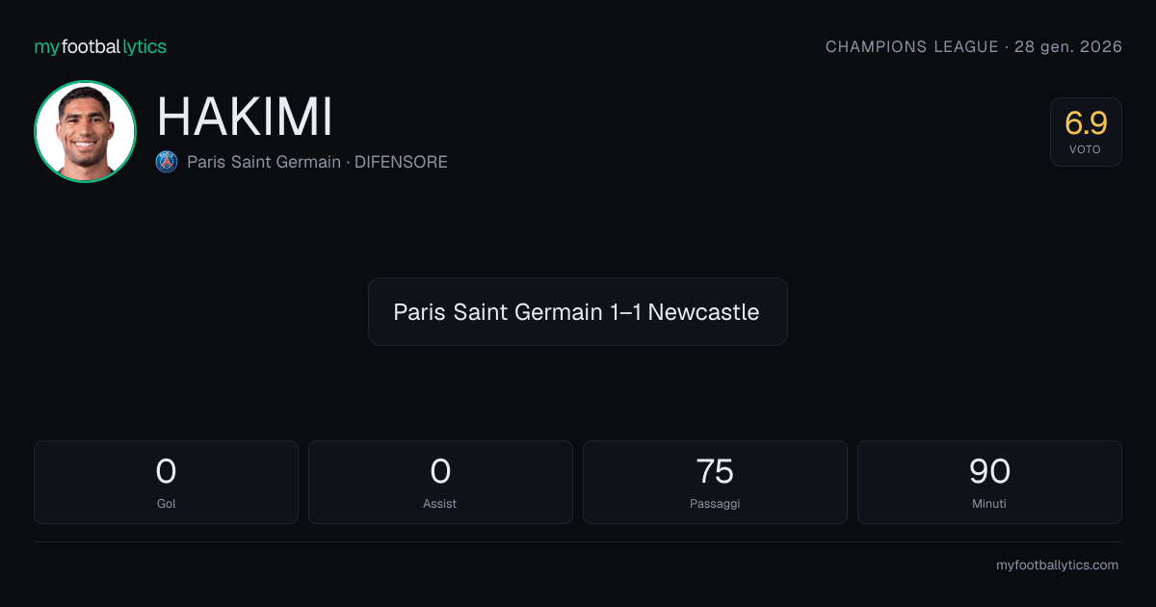This screenshot has height=607, width=1156.
Task: Click the Champions League date header
Action: pyautogui.click(x=974, y=47)
